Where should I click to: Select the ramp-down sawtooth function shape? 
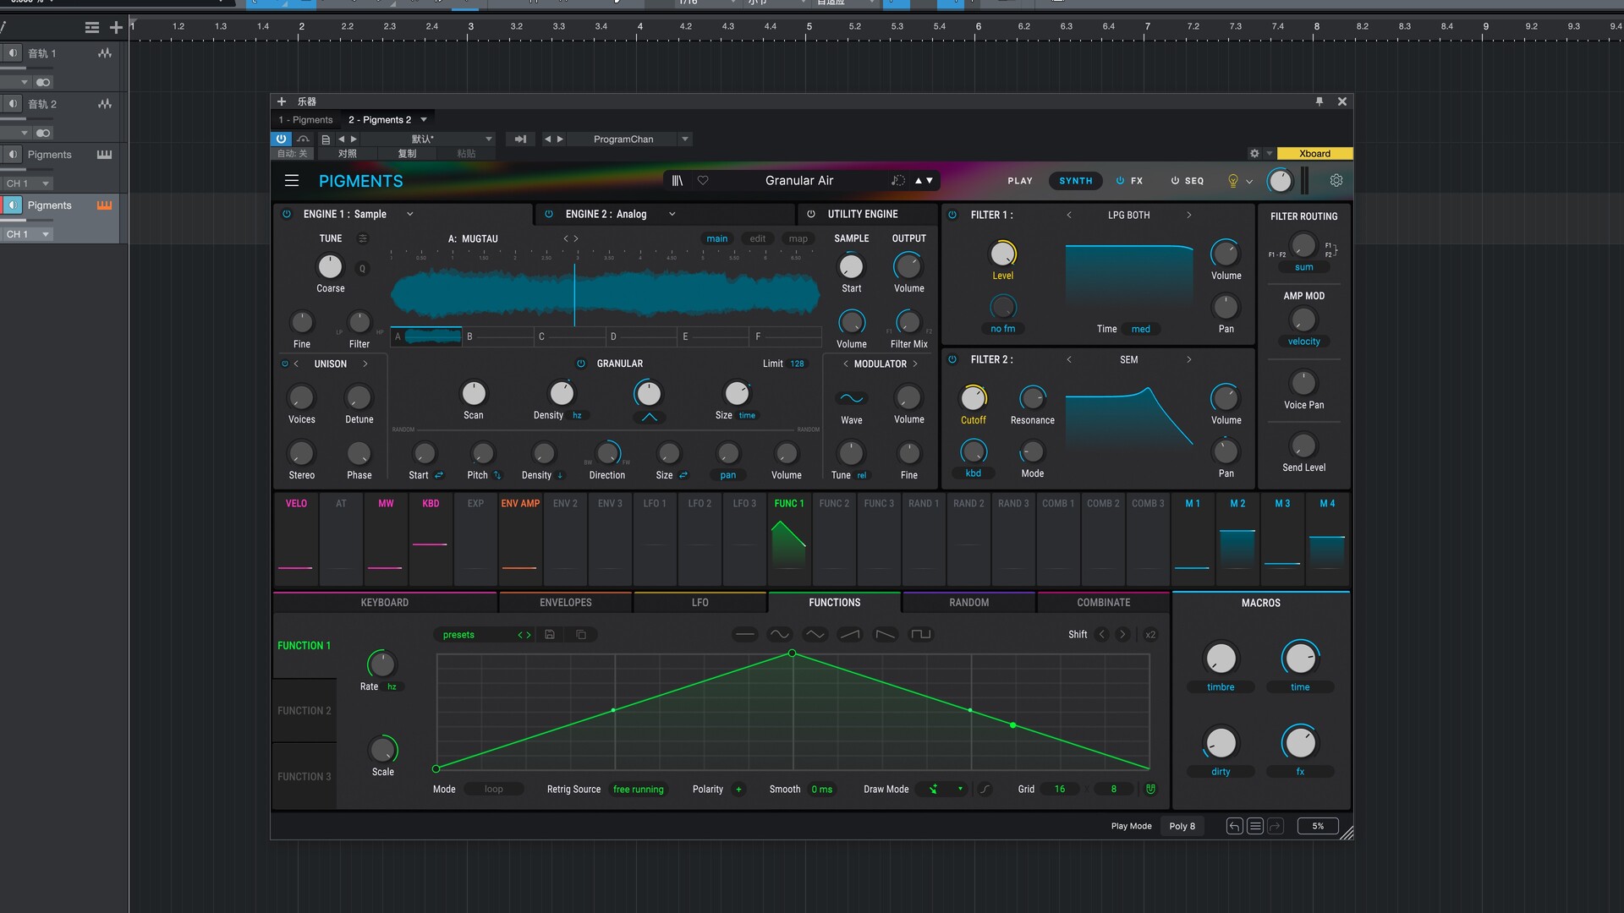coord(885,634)
